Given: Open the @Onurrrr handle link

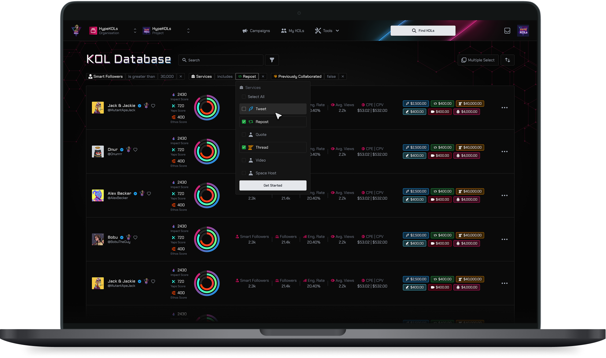Looking at the screenshot, I should [x=115, y=154].
